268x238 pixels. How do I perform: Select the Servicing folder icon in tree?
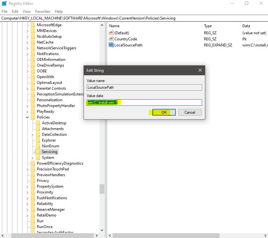click(38, 152)
